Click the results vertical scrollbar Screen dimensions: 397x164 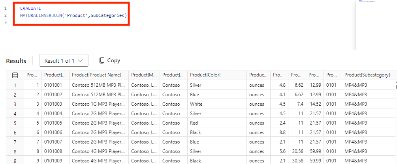click(x=396, y=85)
